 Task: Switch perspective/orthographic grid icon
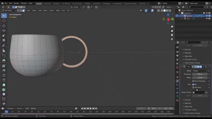tap(172, 39)
